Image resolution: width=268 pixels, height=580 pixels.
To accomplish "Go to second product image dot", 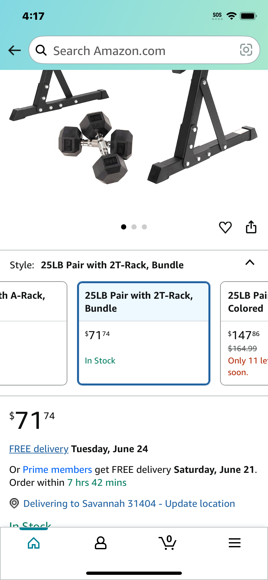I will tap(134, 227).
